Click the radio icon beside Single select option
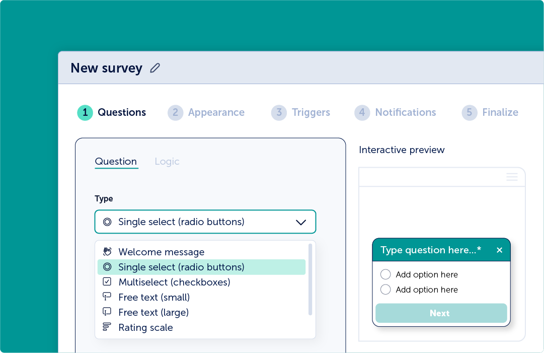The height and width of the screenshot is (353, 544). click(x=107, y=266)
